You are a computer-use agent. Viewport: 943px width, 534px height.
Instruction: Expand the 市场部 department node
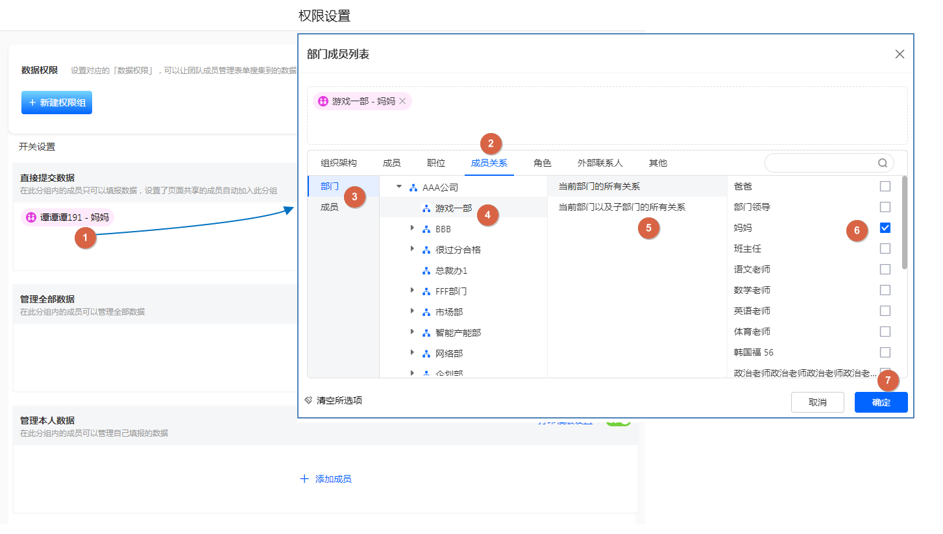[x=412, y=312]
